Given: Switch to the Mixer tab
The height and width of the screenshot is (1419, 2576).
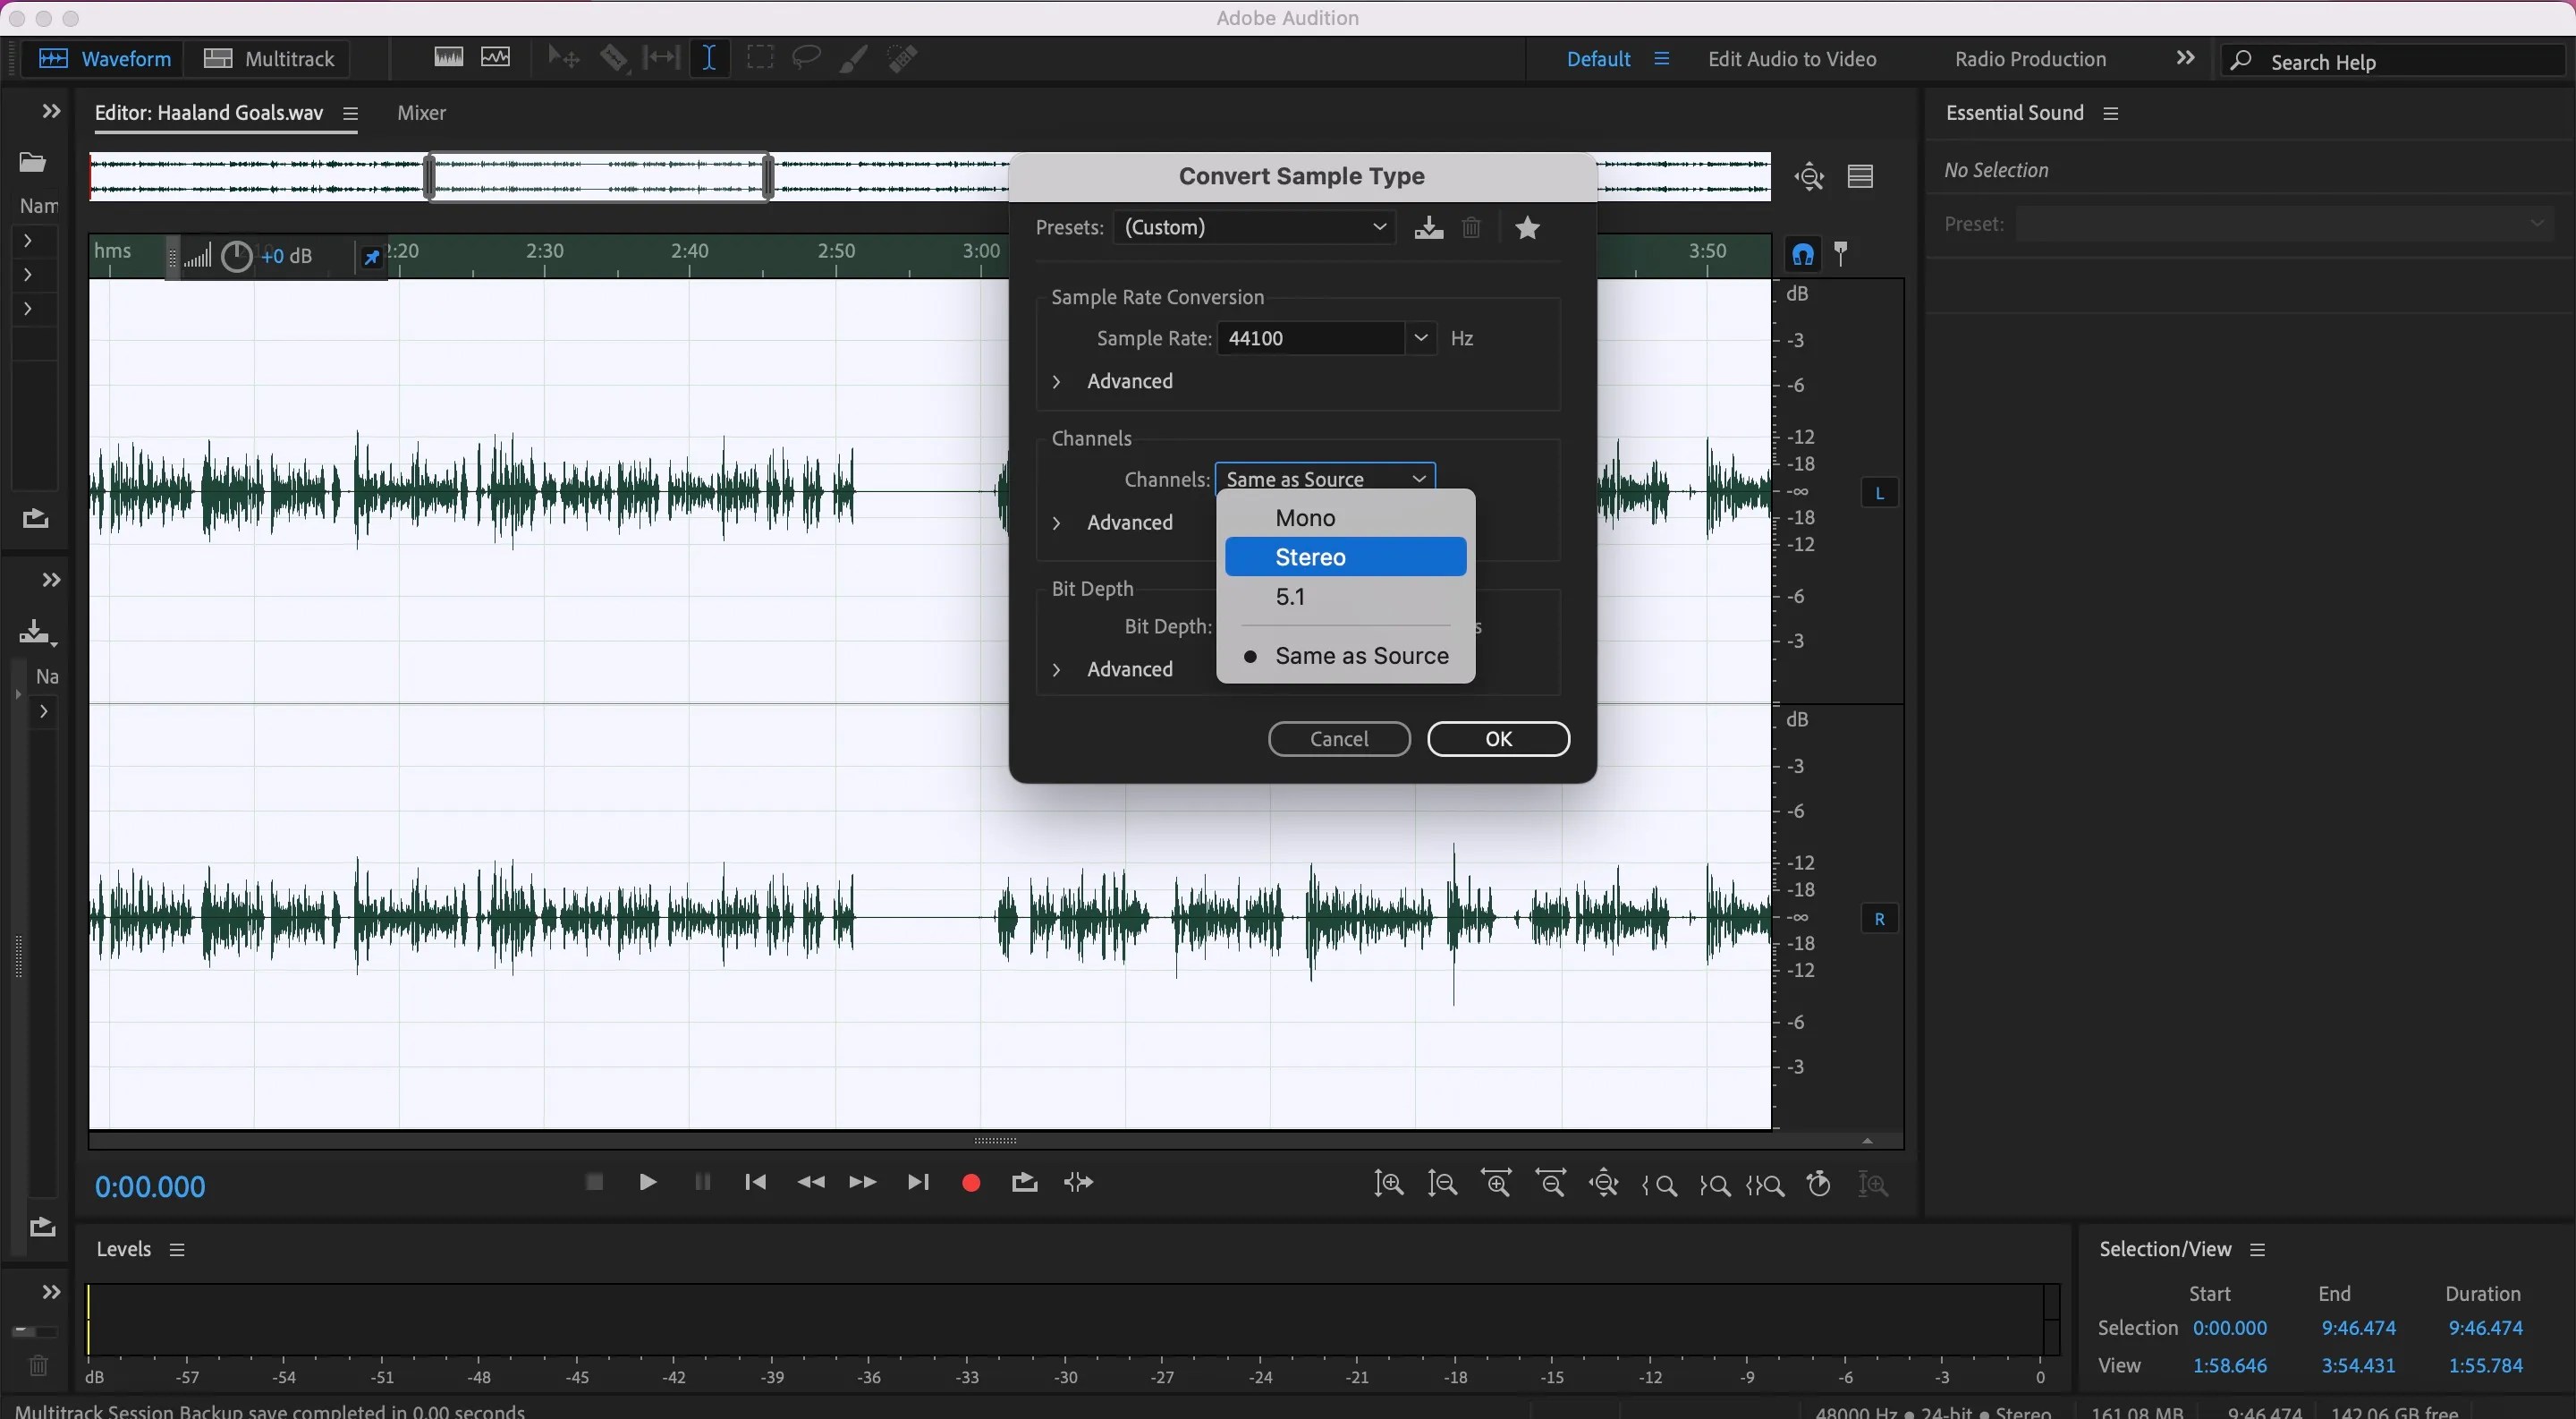Looking at the screenshot, I should tap(421, 113).
